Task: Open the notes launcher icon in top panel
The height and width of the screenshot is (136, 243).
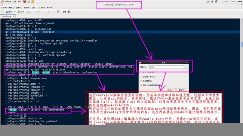Action: point(33,1)
